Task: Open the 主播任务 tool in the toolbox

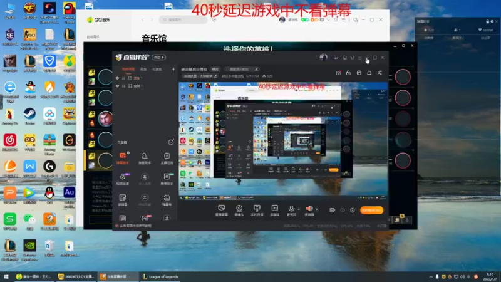Action: click(x=167, y=159)
